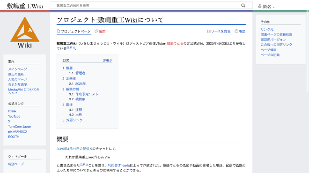
Task: Open この版への固定リンク
Action: [276, 45]
